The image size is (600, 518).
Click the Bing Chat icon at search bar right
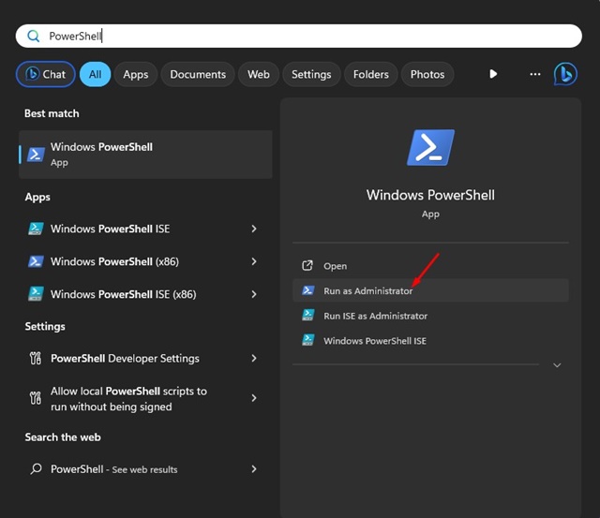coord(565,74)
